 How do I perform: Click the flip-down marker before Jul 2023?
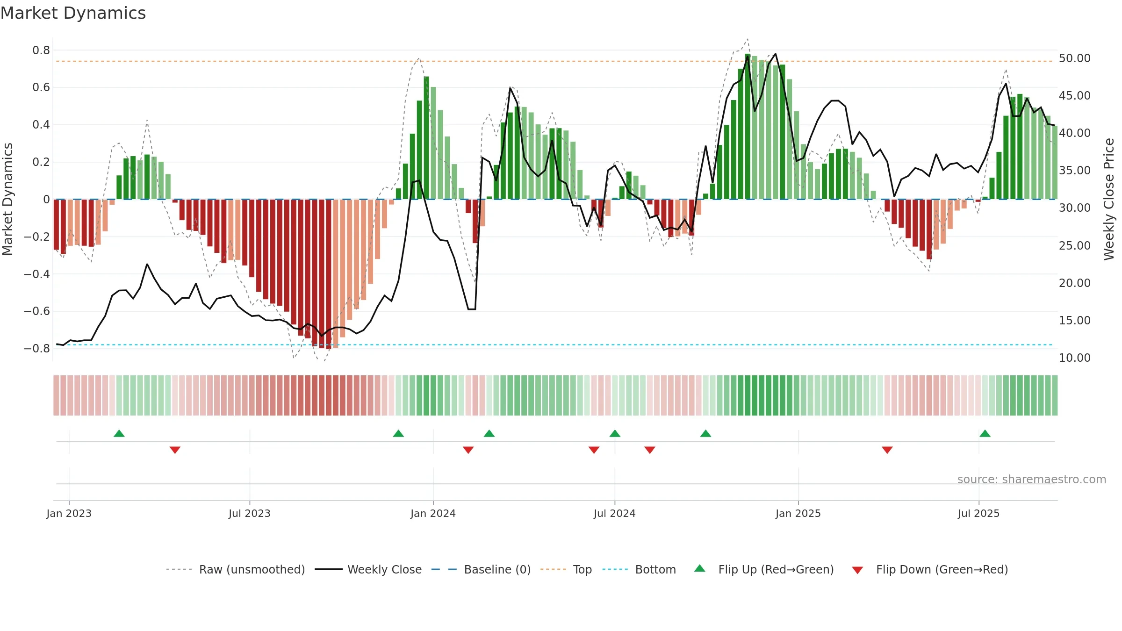tap(175, 450)
